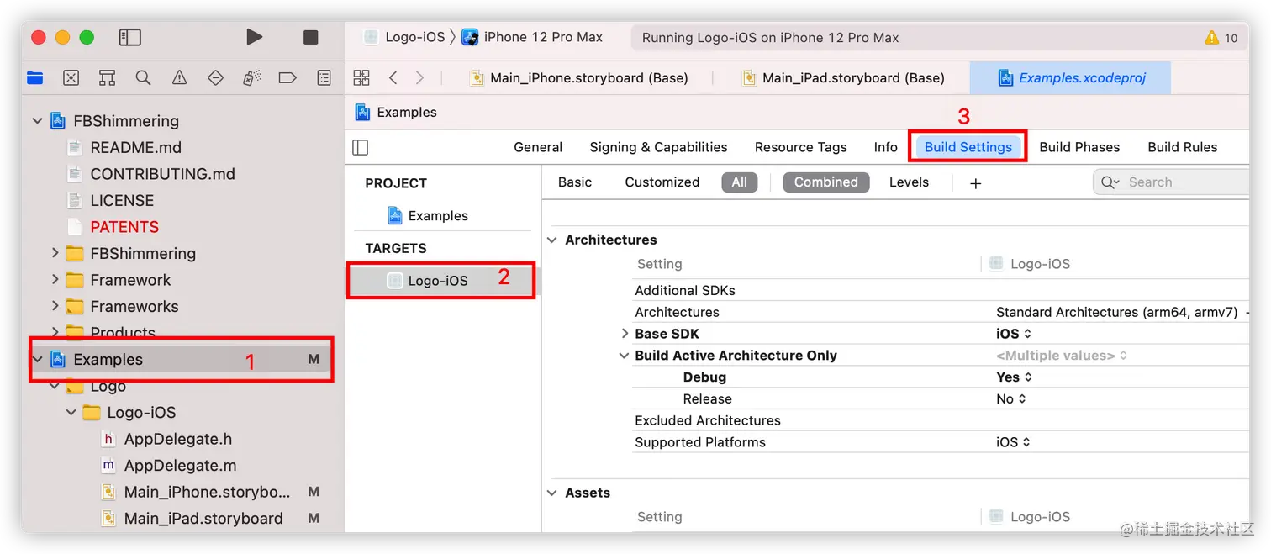The height and width of the screenshot is (554, 1271).
Task: Open Build Active Architecture Multiple values popup
Action: click(1062, 356)
